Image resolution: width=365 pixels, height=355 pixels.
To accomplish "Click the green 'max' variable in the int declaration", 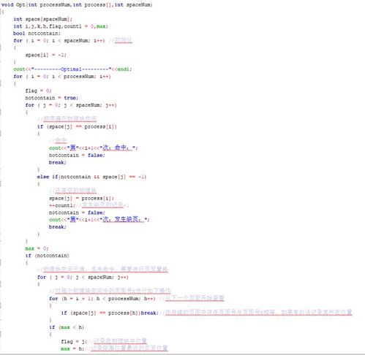I will coord(101,26).
